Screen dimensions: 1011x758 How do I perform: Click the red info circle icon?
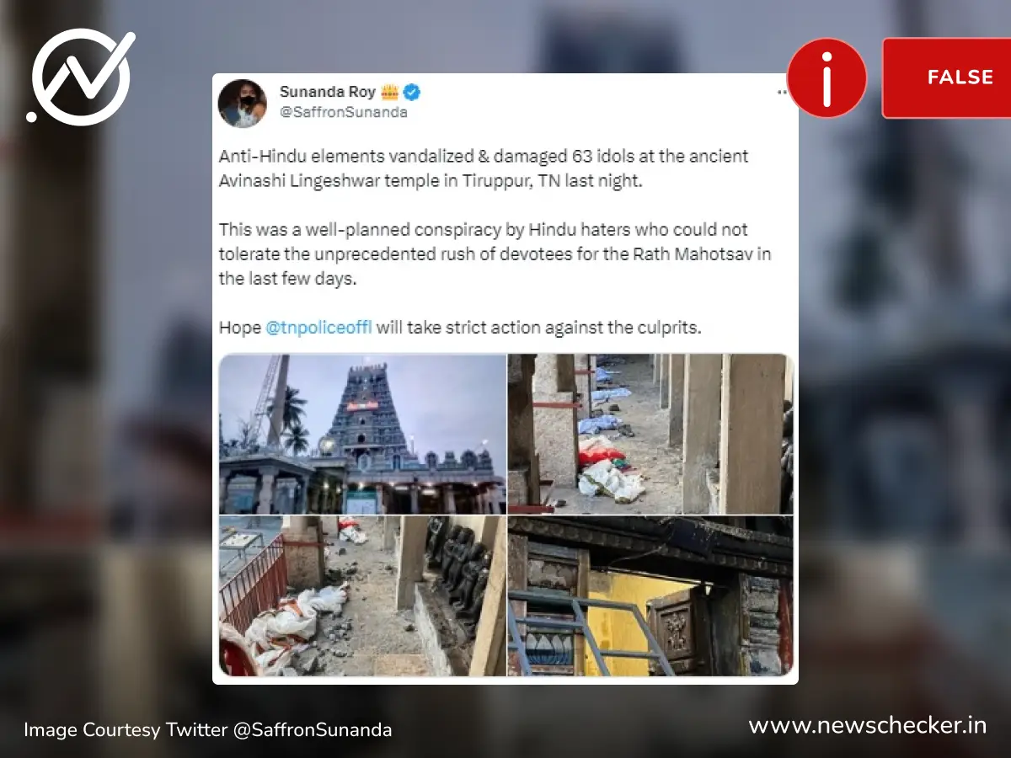tap(826, 77)
